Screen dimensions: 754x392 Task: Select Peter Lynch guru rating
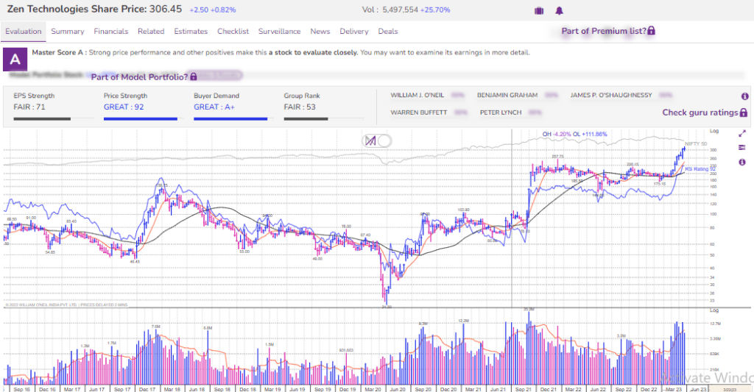coord(501,113)
